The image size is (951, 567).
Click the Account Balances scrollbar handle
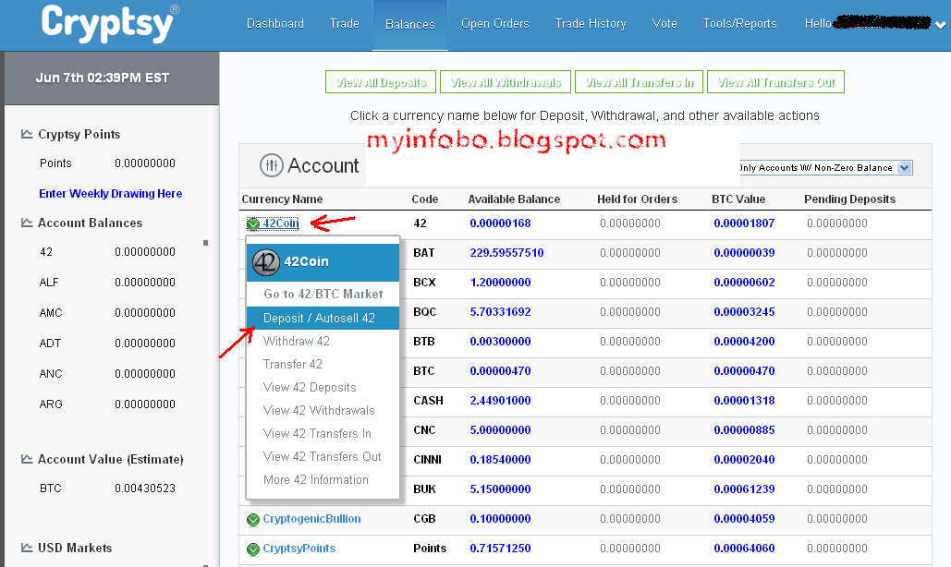pyautogui.click(x=205, y=243)
